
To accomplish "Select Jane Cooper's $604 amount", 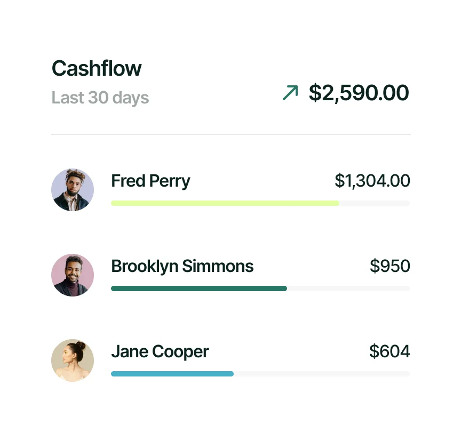I will [x=390, y=351].
